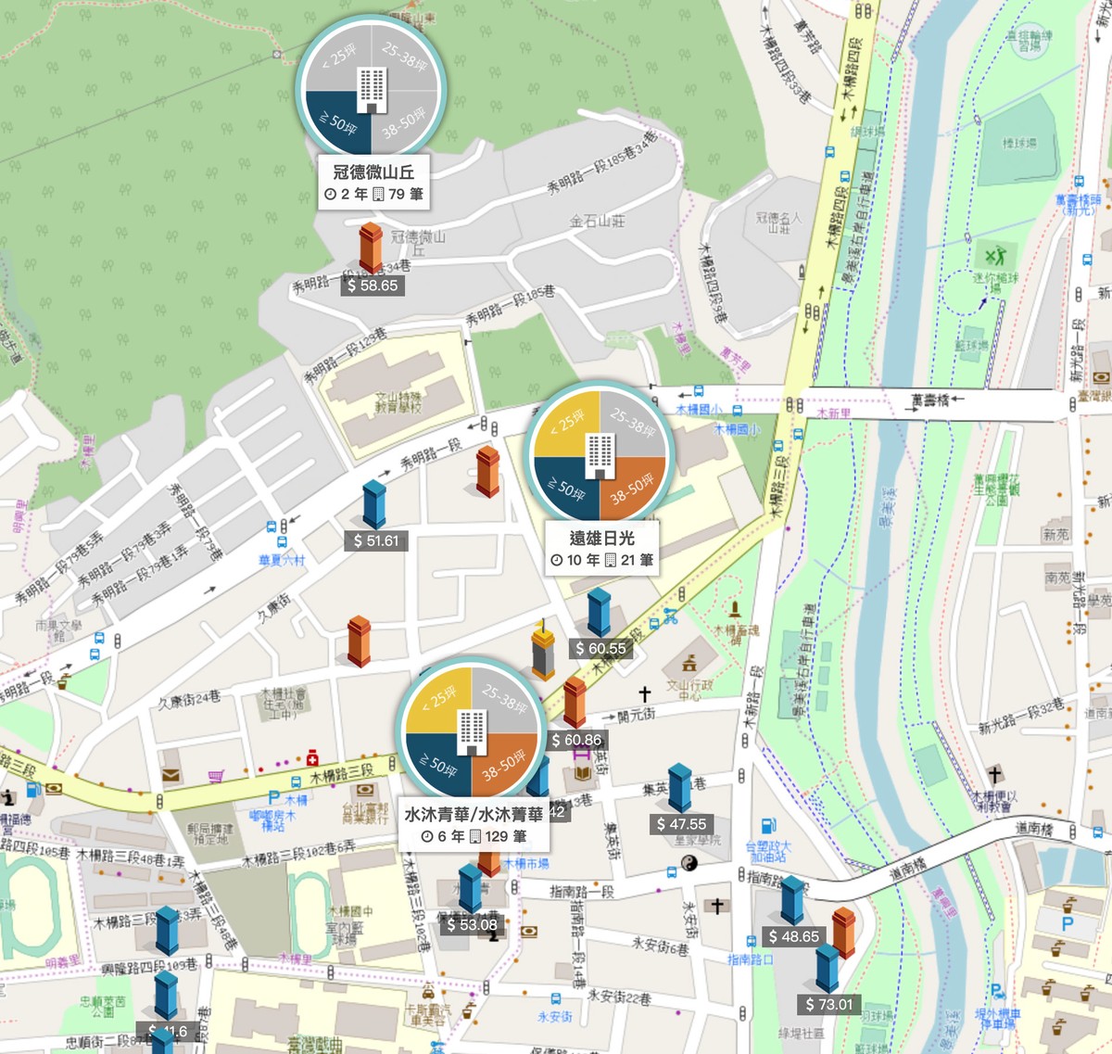
Task: Open the 遠雄日光 circle's center building icon
Action: (600, 455)
